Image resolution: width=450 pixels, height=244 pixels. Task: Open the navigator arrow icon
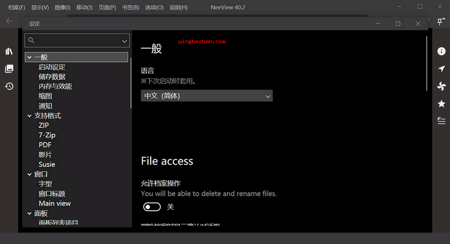(x=441, y=69)
